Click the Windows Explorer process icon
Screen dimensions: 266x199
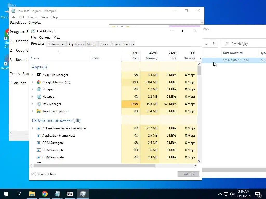point(39,111)
